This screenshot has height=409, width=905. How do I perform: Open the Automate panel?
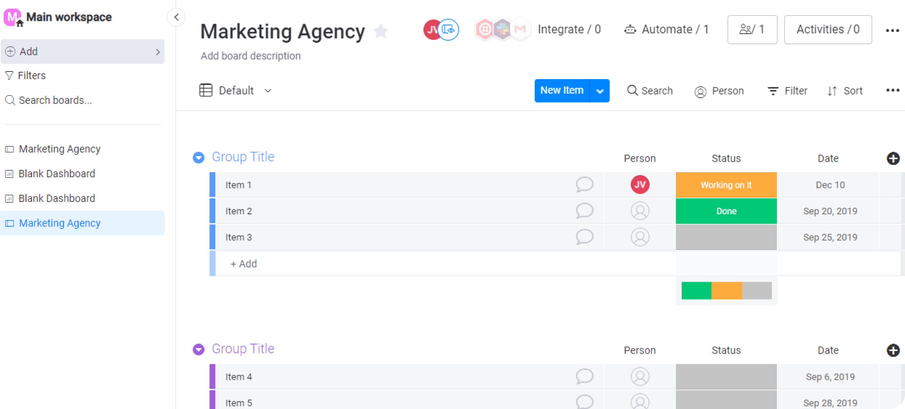coord(666,29)
